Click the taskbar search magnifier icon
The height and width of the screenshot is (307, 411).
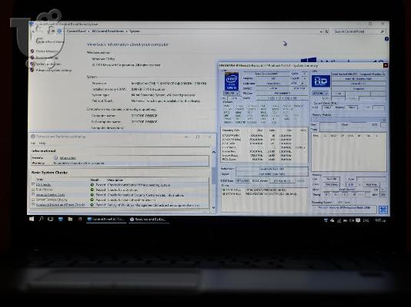click(x=41, y=220)
